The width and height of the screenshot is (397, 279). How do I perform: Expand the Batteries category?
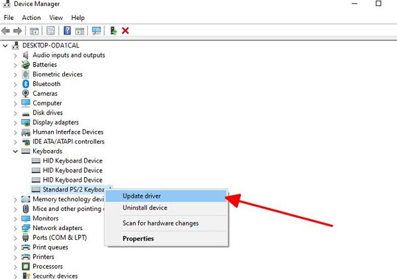point(15,65)
